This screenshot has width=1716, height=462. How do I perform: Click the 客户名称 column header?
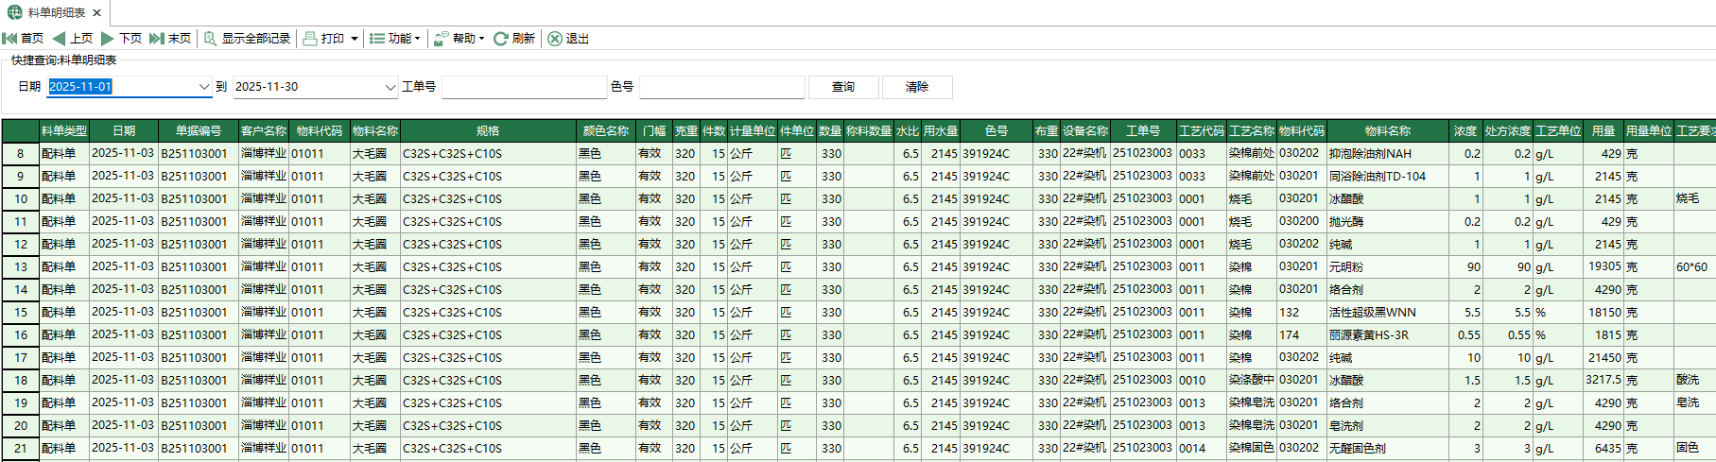pyautogui.click(x=264, y=131)
